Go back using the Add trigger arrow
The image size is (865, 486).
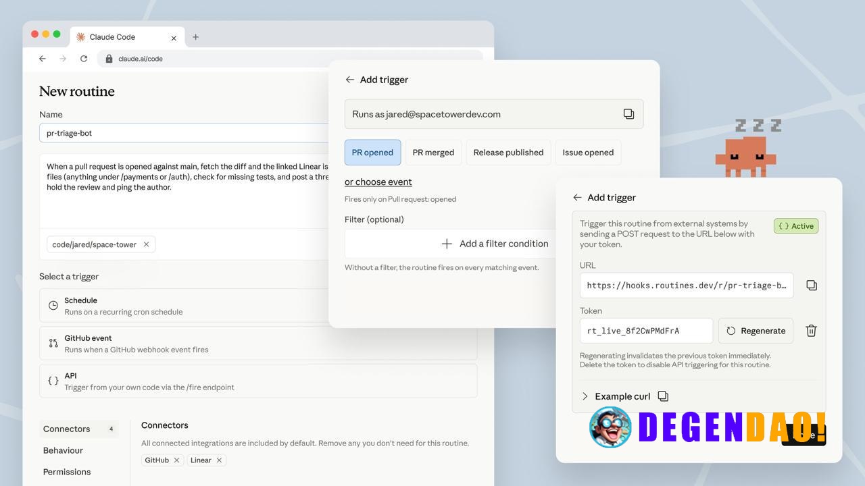349,79
